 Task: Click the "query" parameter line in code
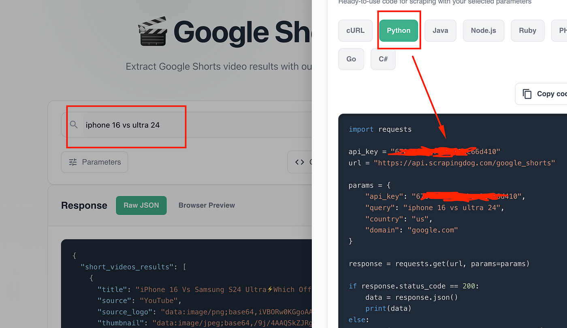[x=435, y=207]
